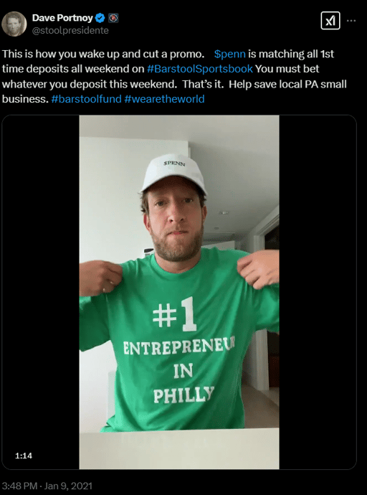Click the $PENN logo on the white hat

coord(175,164)
